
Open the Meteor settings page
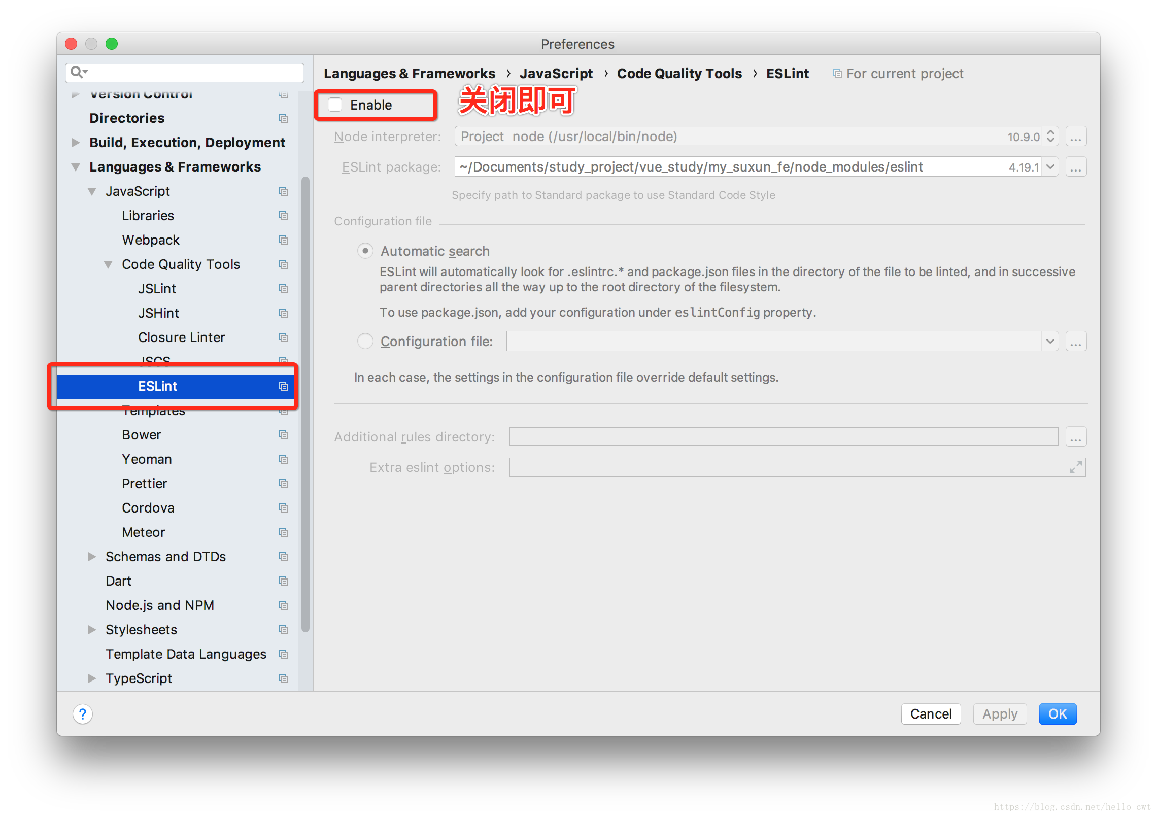pyautogui.click(x=143, y=532)
